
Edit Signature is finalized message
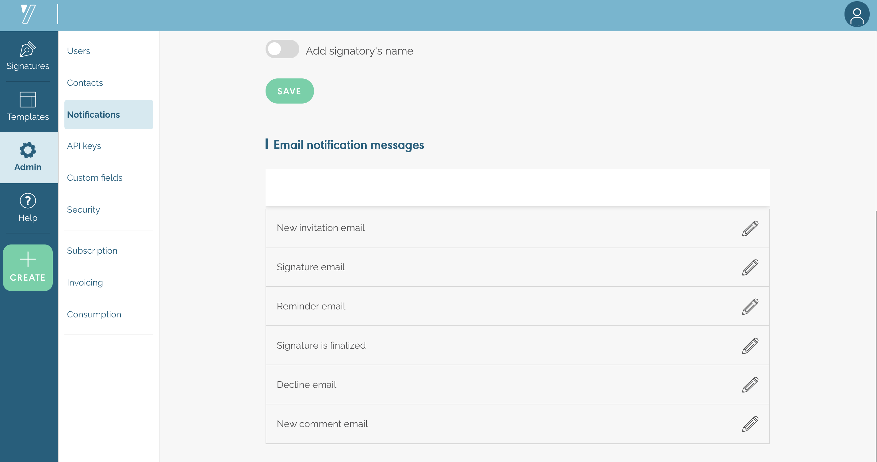pyautogui.click(x=750, y=346)
